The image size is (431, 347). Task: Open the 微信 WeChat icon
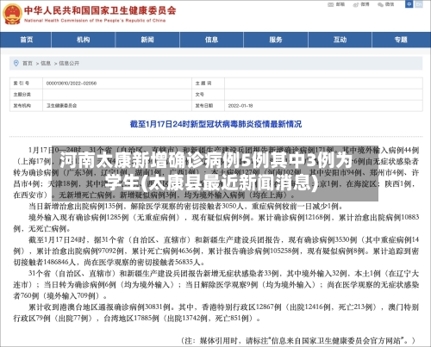pos(380,4)
